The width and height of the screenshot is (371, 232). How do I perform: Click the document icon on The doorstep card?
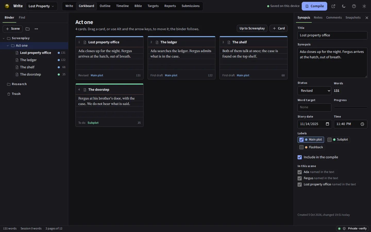pos(85,90)
